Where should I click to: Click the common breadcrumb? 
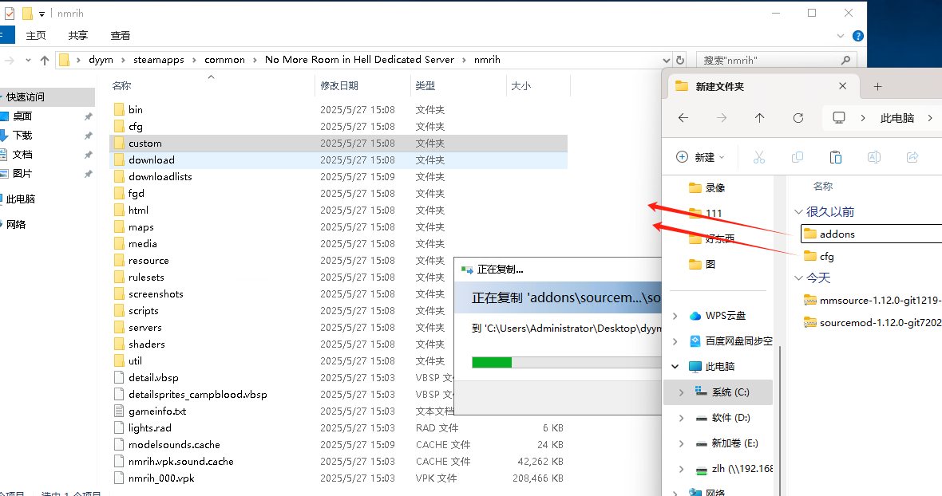pyautogui.click(x=224, y=60)
